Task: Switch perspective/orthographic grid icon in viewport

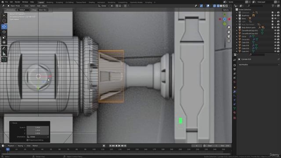Action: 229,41
